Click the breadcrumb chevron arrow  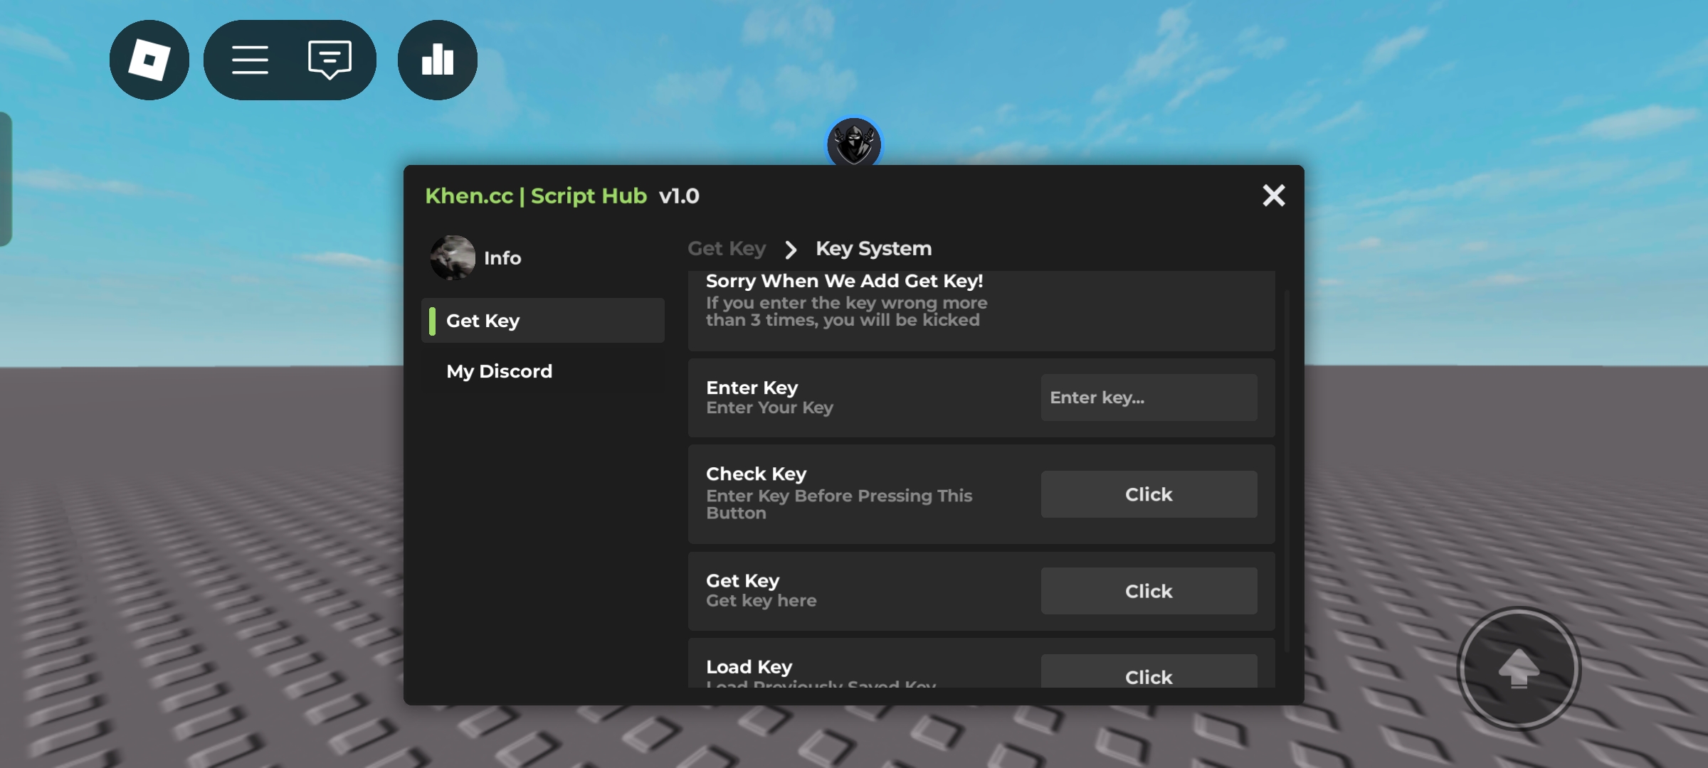pyautogui.click(x=791, y=250)
